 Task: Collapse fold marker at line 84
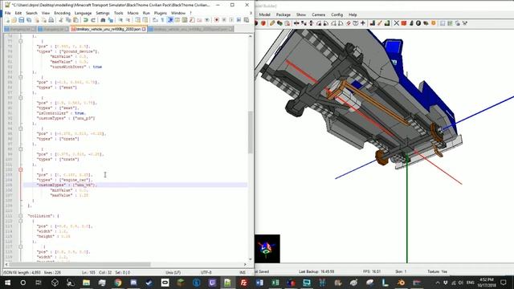pyautogui.click(x=21, y=77)
